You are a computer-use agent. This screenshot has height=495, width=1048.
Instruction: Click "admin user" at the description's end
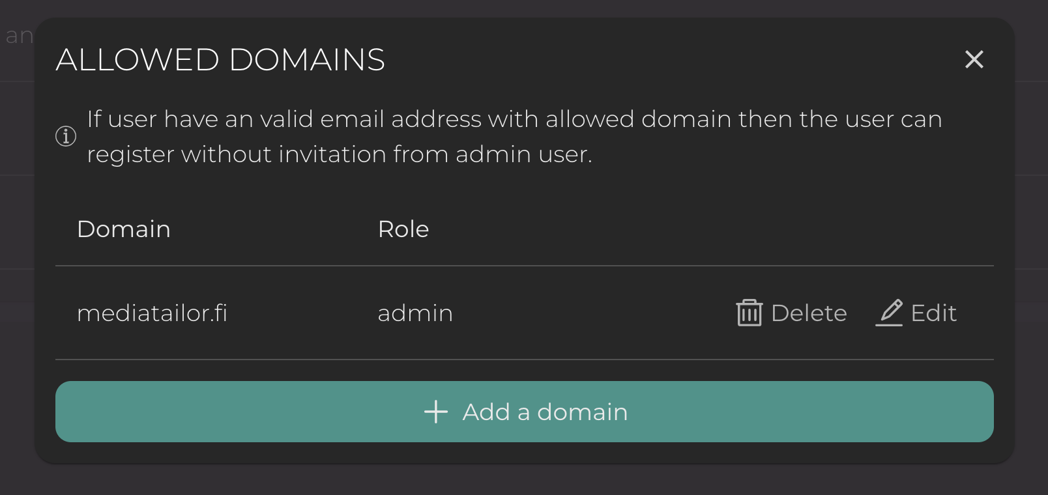click(x=523, y=154)
